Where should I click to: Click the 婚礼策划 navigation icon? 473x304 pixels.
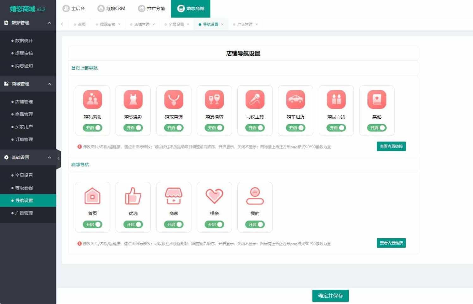[92, 99]
